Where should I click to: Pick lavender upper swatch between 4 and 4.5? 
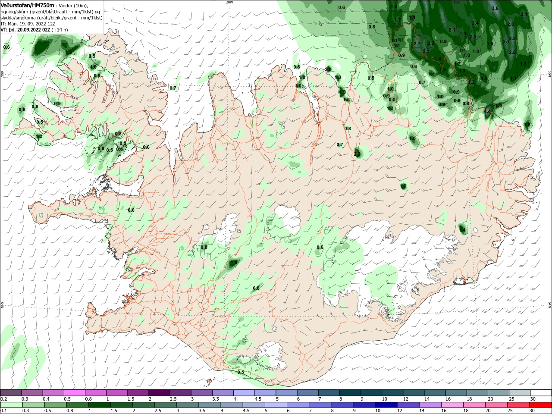[244, 393]
